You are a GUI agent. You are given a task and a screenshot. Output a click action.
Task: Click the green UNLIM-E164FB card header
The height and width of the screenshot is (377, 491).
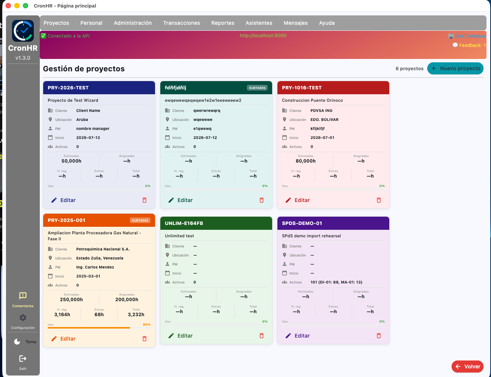[216, 223]
